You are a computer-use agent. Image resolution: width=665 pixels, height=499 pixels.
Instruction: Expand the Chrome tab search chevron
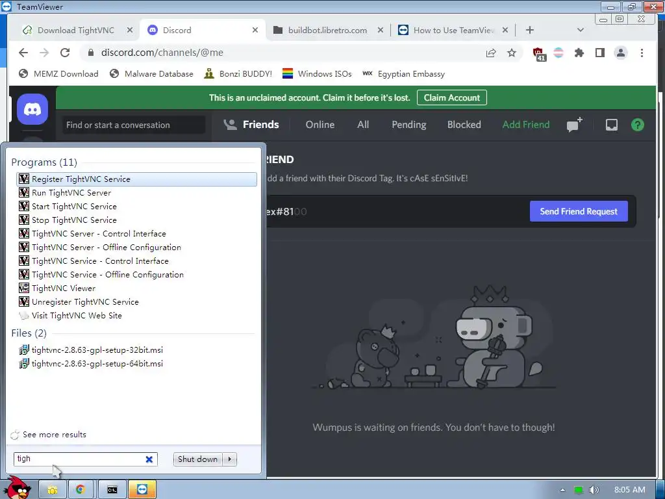click(x=581, y=30)
